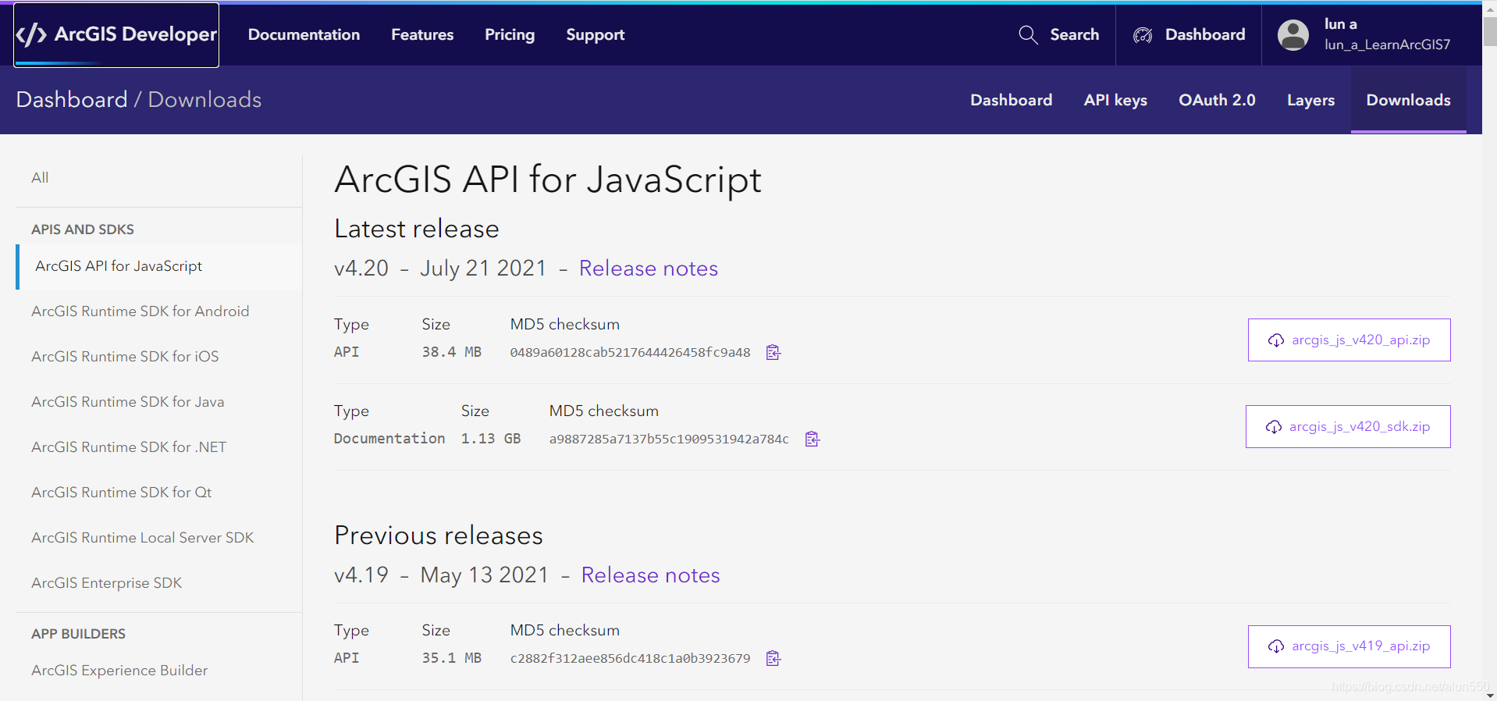Click the 35.1 MB size value
This screenshot has height=701, width=1497.
click(451, 658)
